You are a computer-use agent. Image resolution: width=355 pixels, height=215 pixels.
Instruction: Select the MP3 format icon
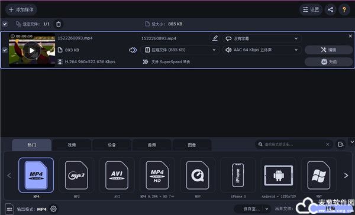click(76, 175)
